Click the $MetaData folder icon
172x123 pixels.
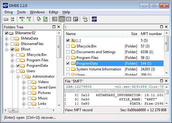pyautogui.click(x=17, y=38)
